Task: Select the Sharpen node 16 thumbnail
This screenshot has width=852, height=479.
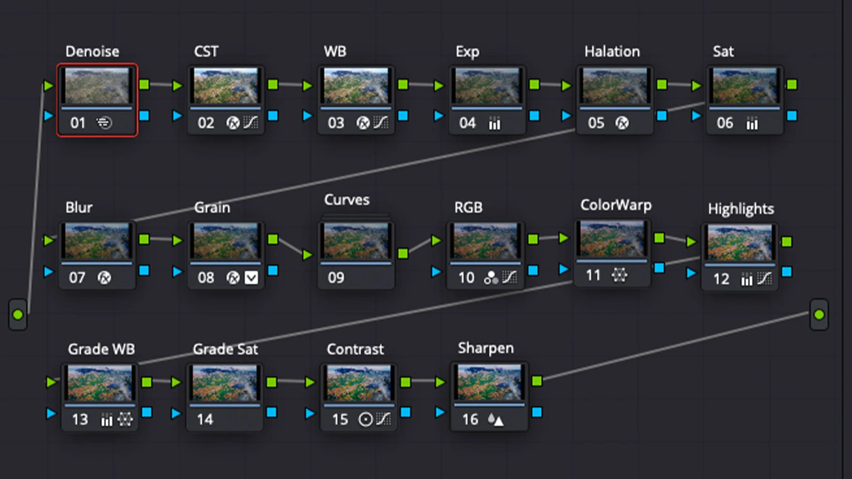Action: (x=489, y=382)
